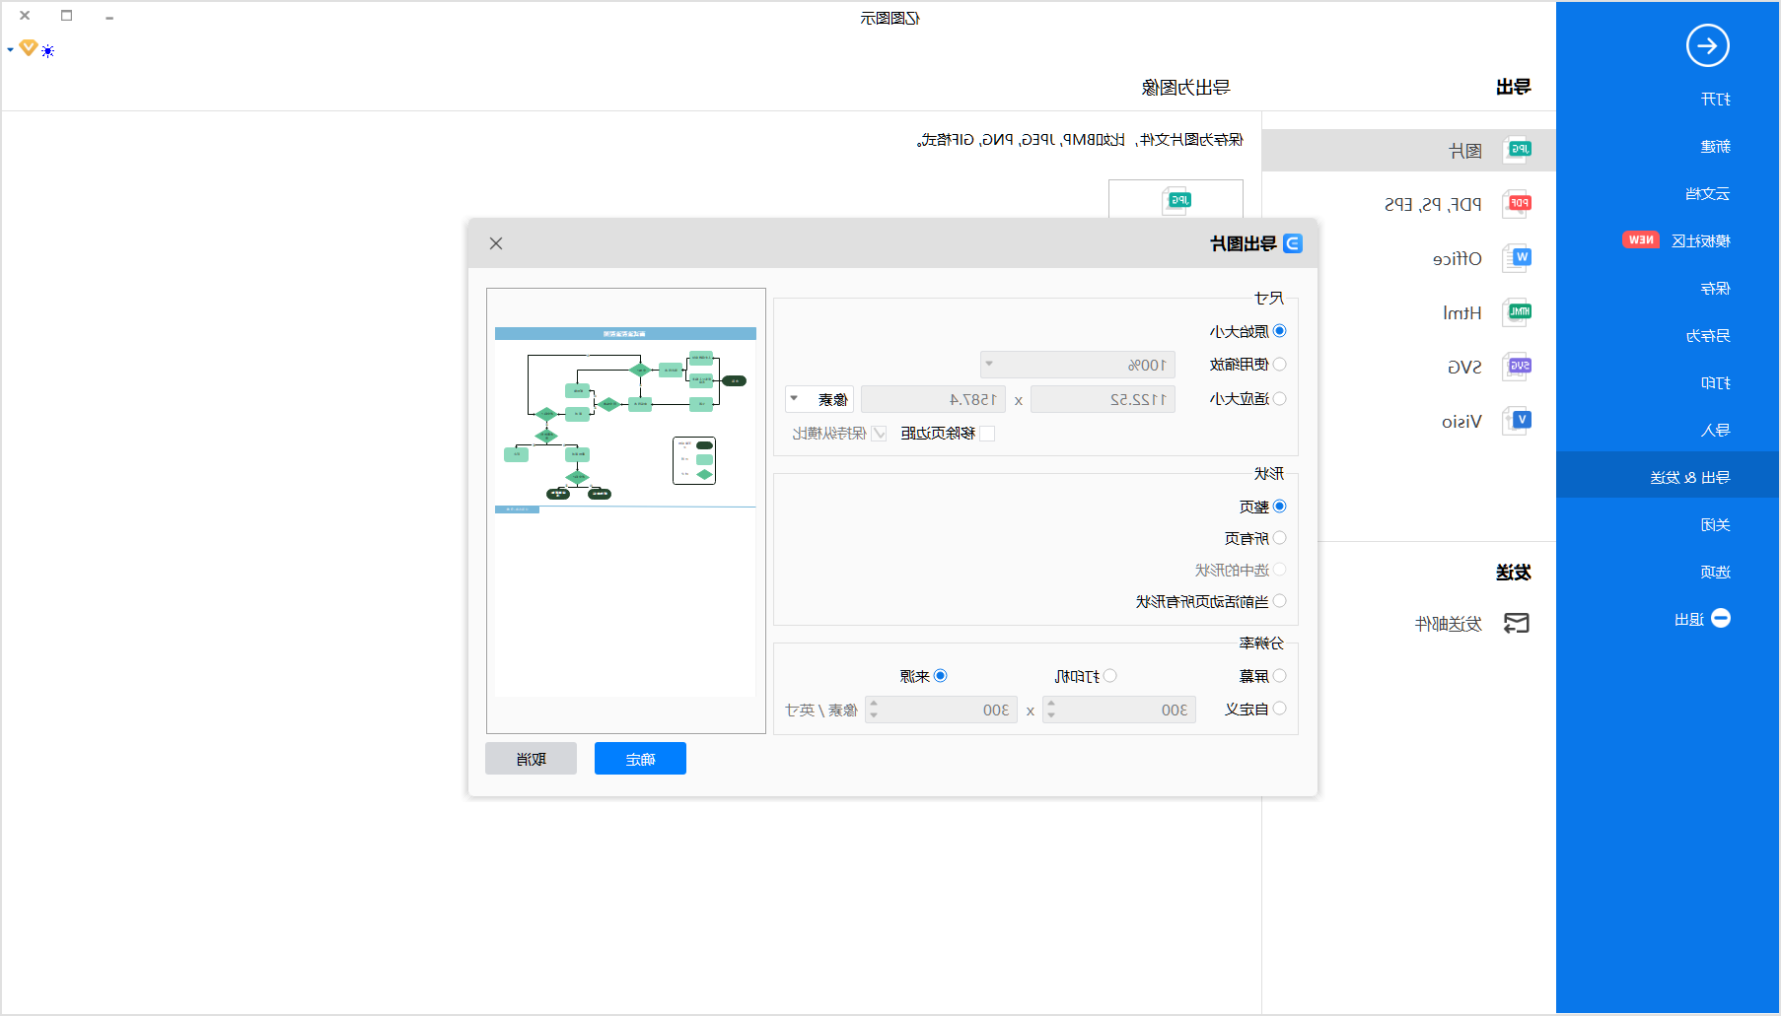Click the 图片 export type label
The image size is (1781, 1016).
tap(1465, 151)
